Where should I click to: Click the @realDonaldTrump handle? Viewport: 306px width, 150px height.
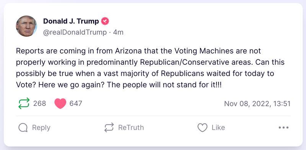pyautogui.click(x=75, y=32)
